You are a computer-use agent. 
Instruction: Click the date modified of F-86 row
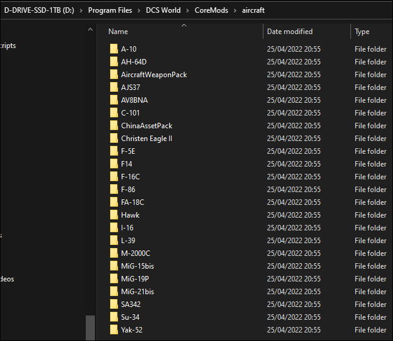click(x=294, y=190)
